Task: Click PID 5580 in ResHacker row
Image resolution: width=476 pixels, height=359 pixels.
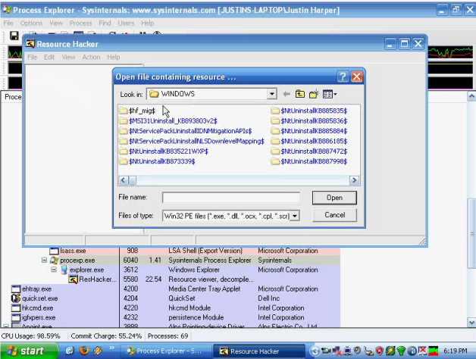Action: (x=130, y=279)
